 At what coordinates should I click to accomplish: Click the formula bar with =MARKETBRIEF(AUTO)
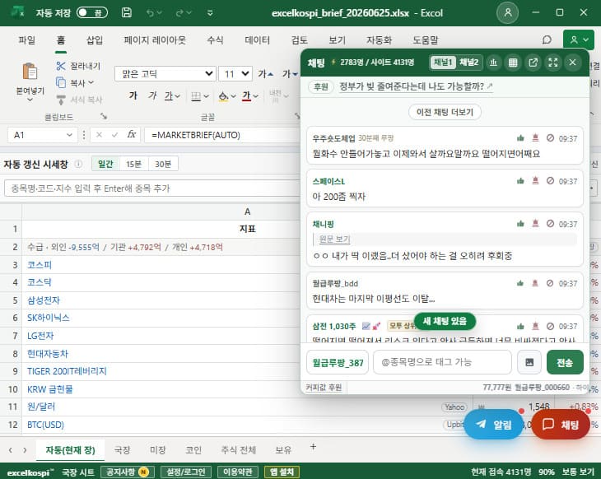[x=222, y=135]
